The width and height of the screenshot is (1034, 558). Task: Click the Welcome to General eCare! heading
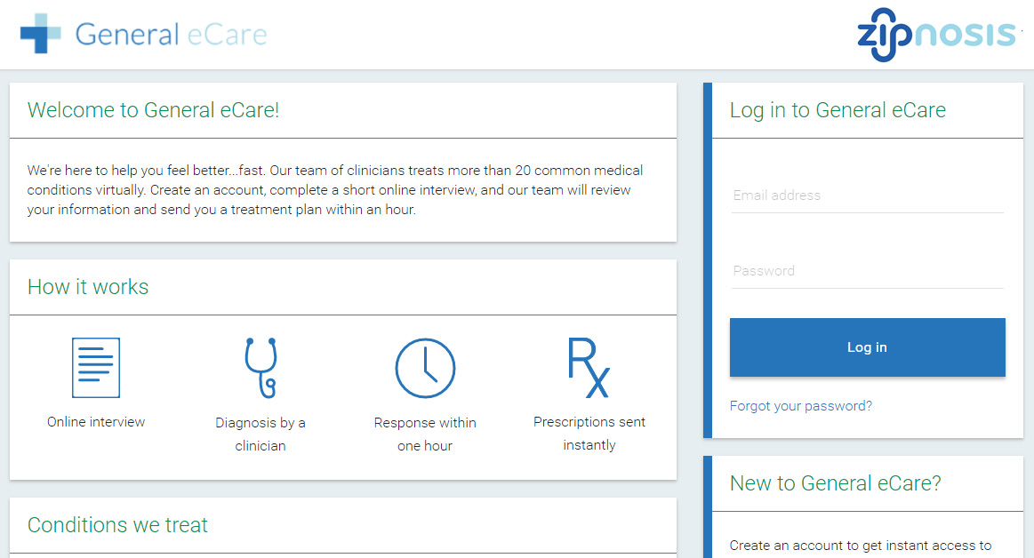pos(153,110)
